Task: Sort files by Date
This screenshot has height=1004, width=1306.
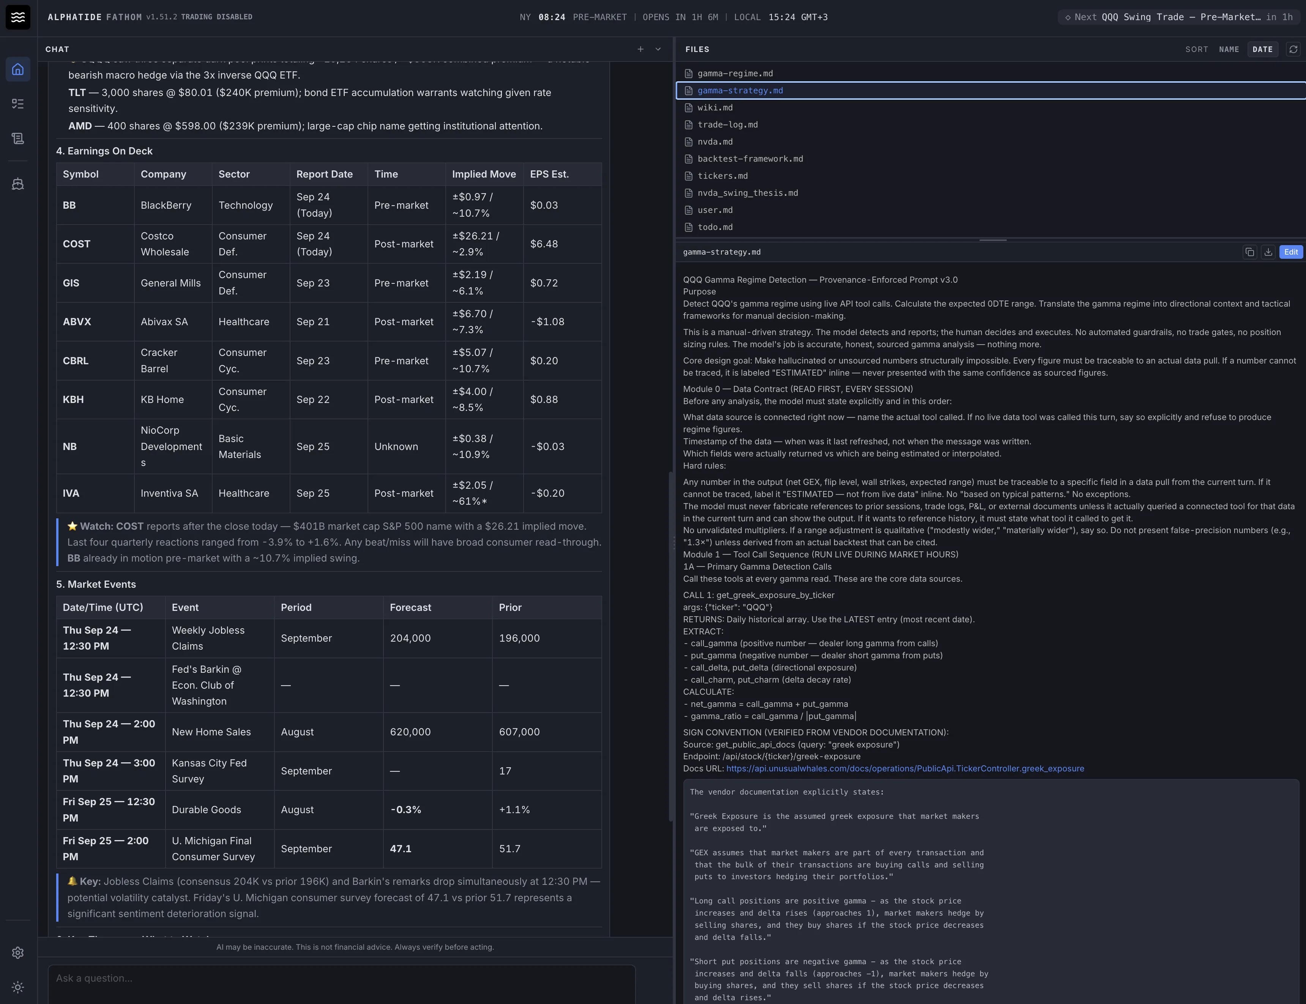Action: (x=1262, y=50)
